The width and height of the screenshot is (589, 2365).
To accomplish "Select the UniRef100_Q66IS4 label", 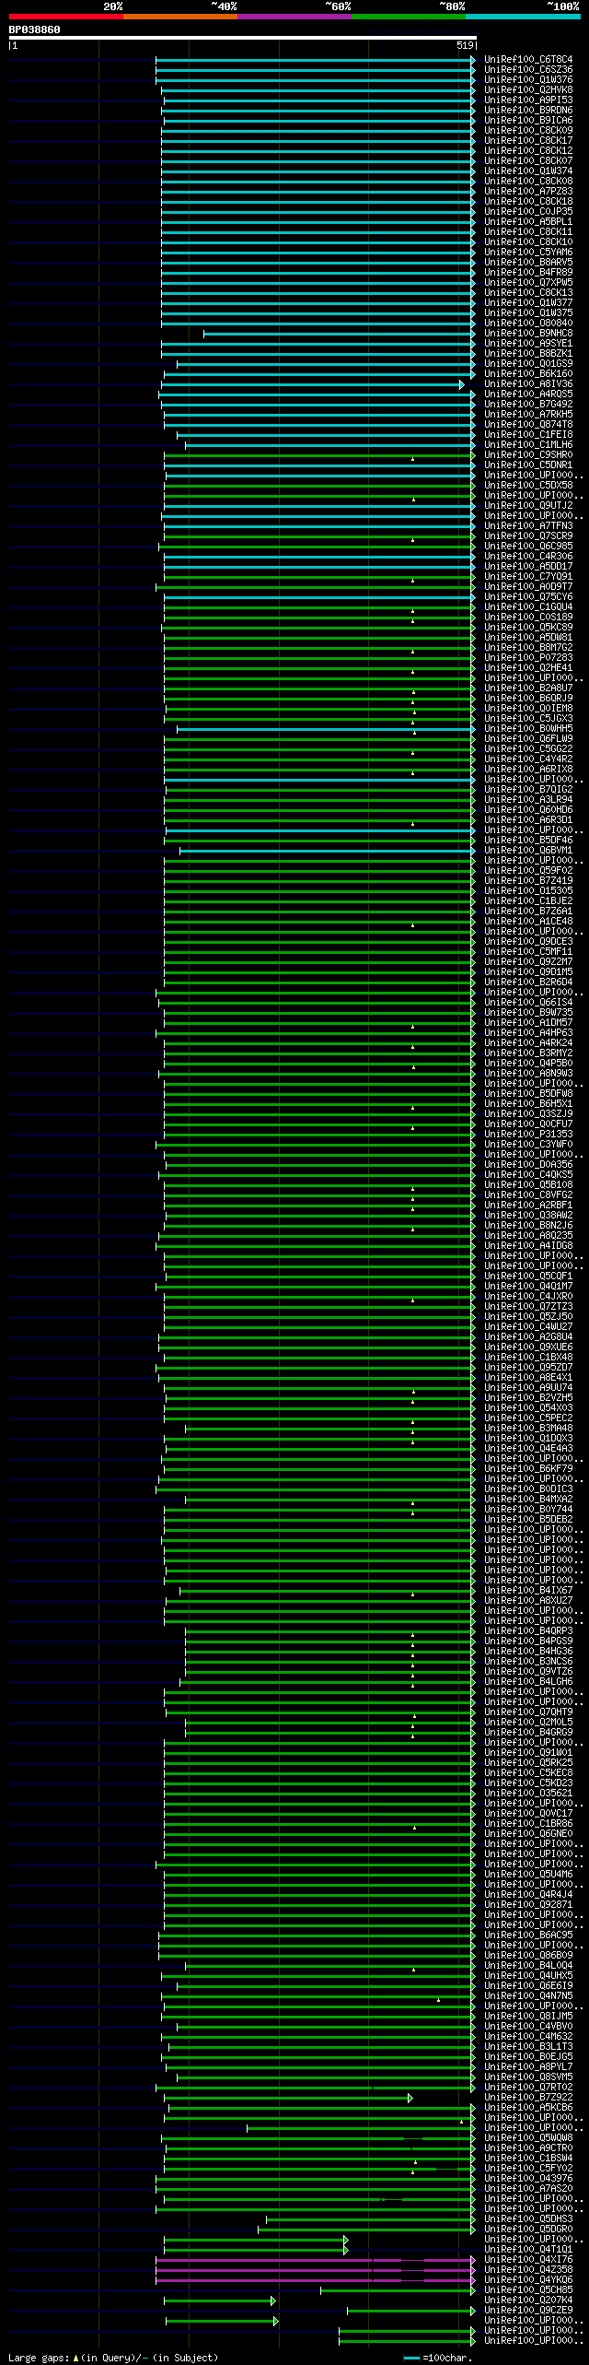I will [528, 1003].
